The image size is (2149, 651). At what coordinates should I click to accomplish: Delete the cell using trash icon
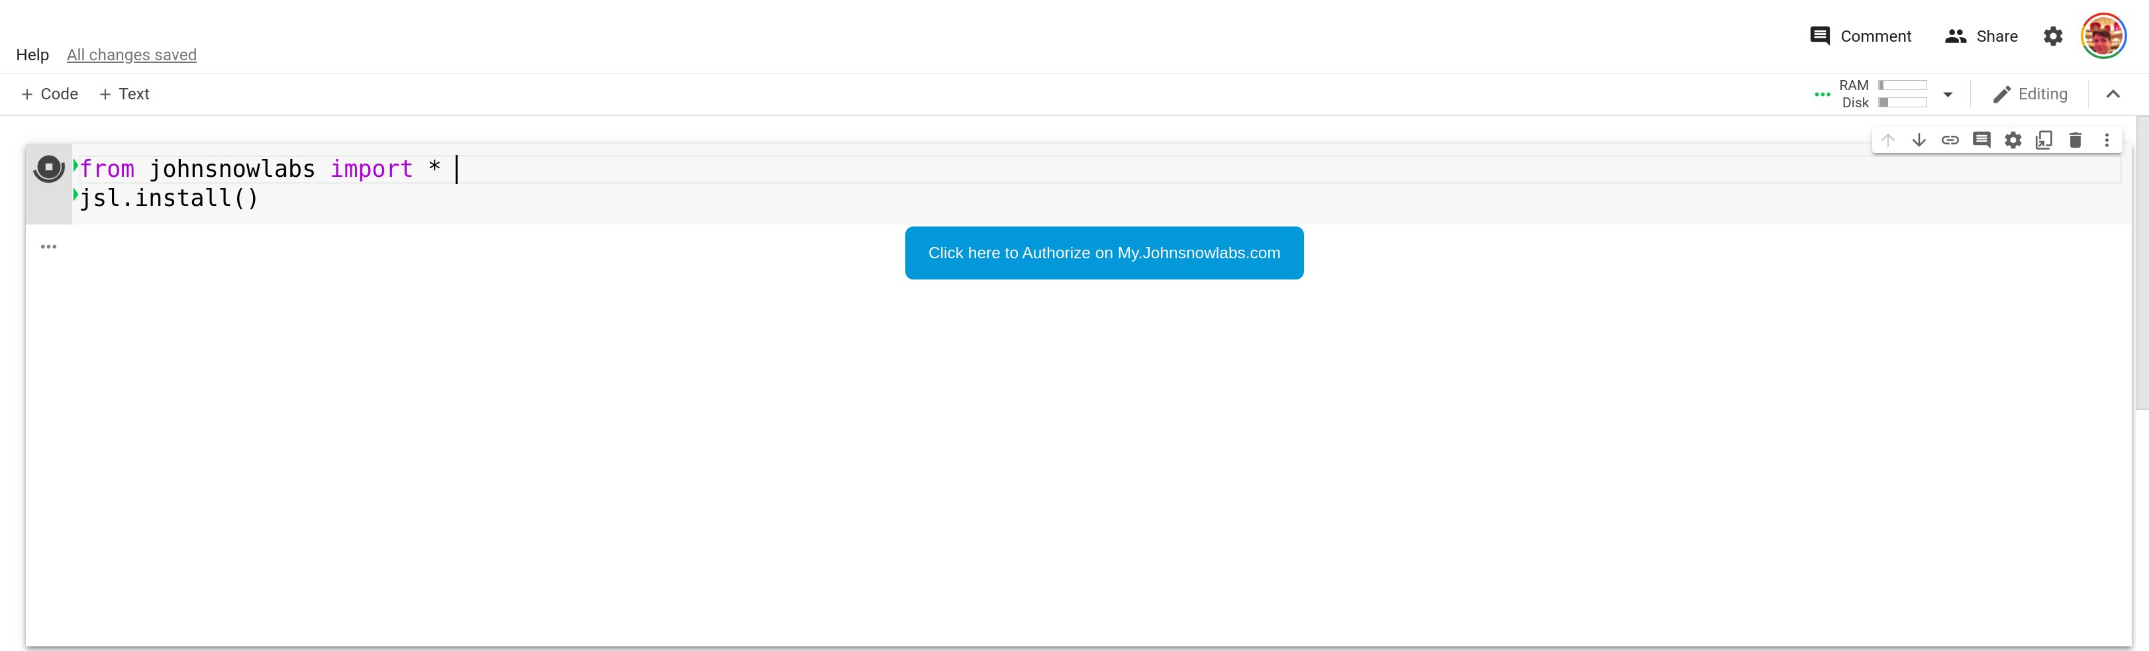2075,140
